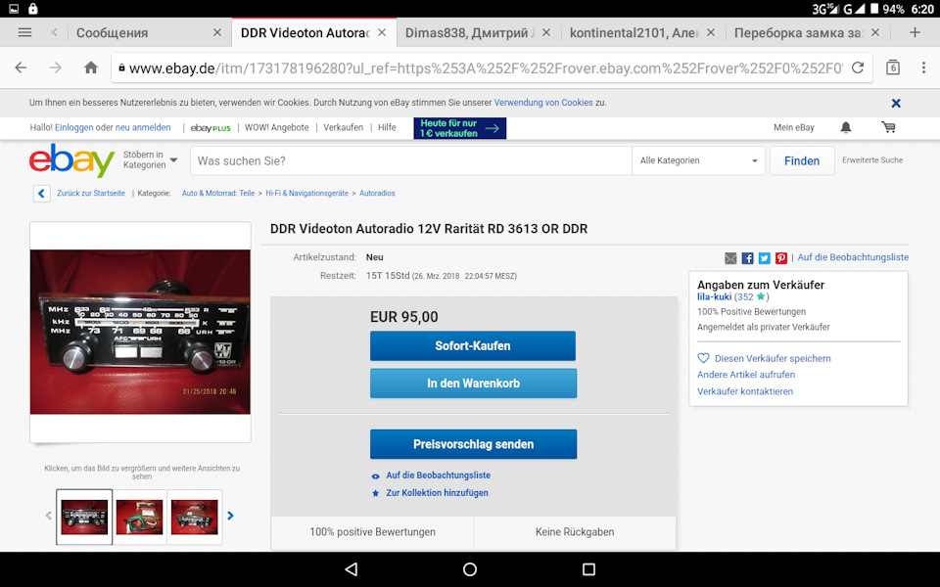This screenshot has height=587, width=940.
Task: Click the Finden search button
Action: coord(802,160)
